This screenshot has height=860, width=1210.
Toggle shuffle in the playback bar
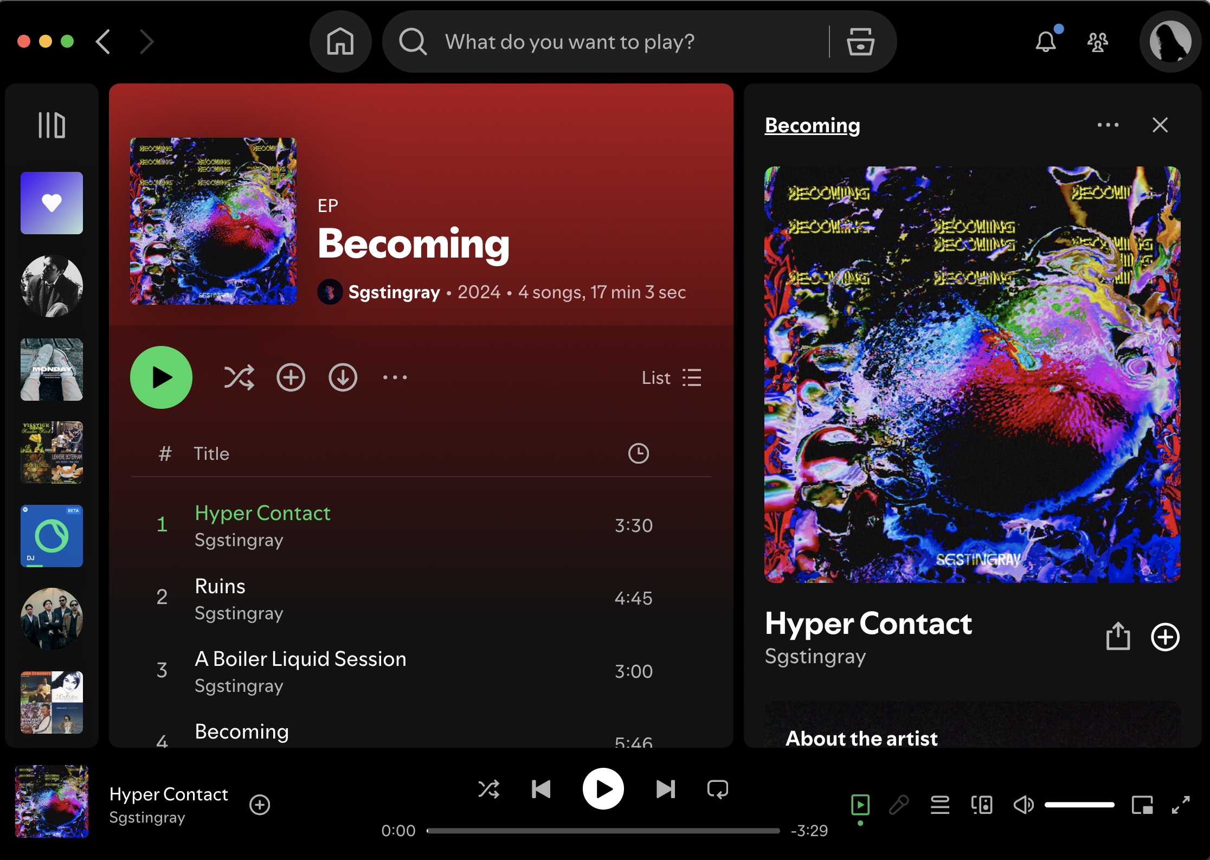488,790
